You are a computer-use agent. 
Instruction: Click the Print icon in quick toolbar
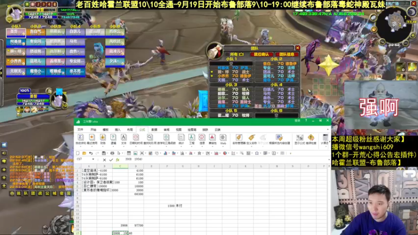112,153
